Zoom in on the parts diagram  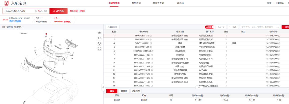tap(100, 33)
